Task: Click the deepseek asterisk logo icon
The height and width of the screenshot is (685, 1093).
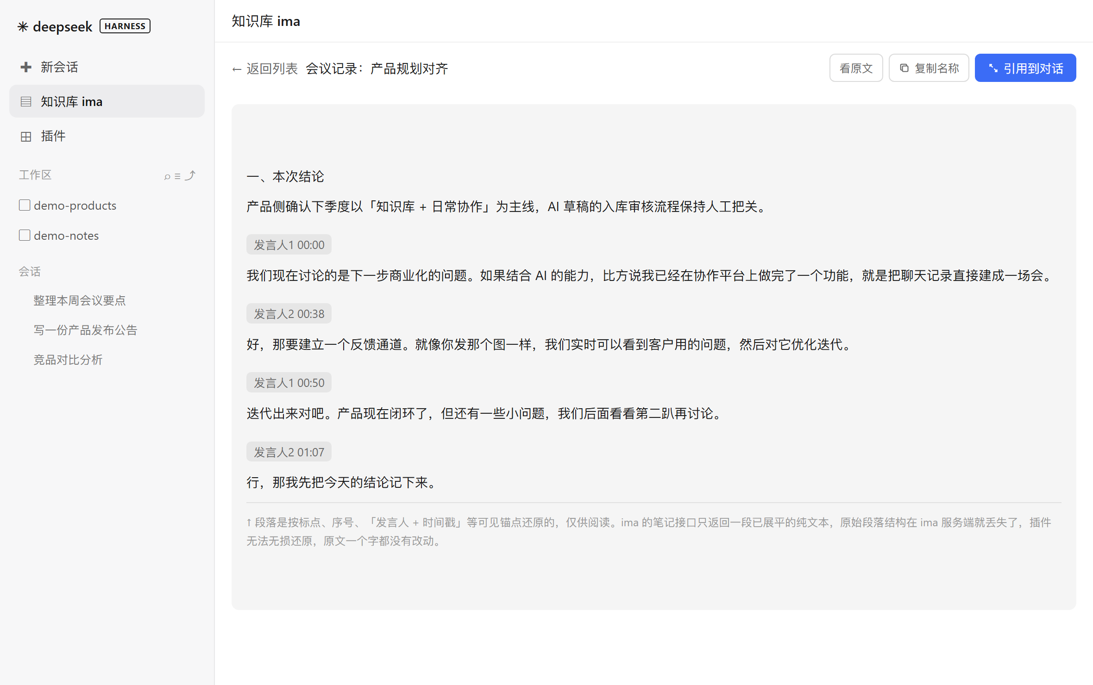Action: pos(23,27)
